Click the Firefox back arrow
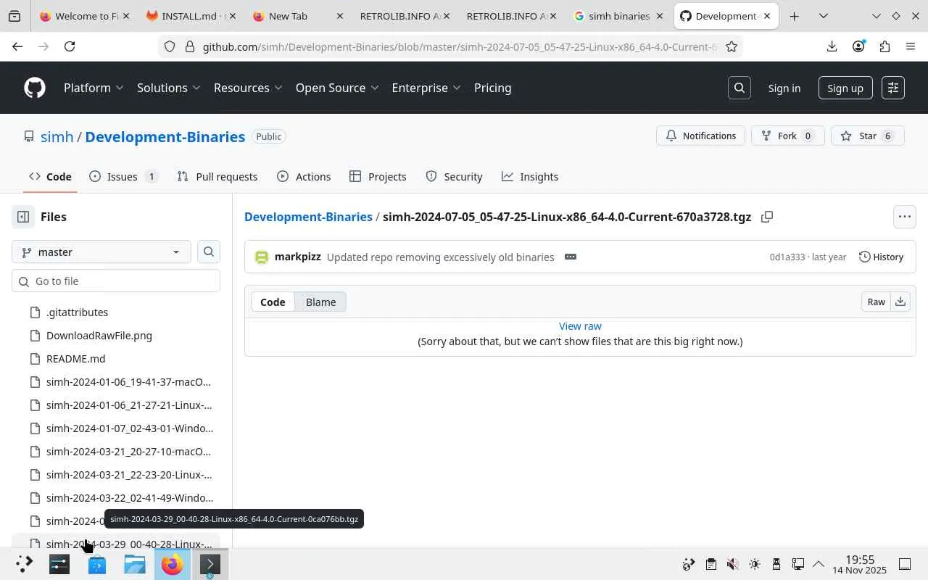Image resolution: width=928 pixels, height=580 pixels. [17, 46]
